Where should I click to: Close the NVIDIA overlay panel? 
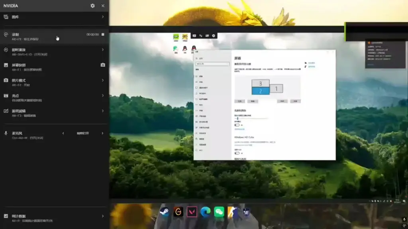[103, 6]
